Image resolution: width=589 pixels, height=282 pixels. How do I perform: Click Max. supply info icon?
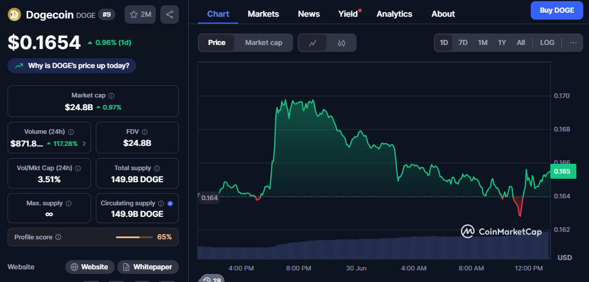coord(69,204)
